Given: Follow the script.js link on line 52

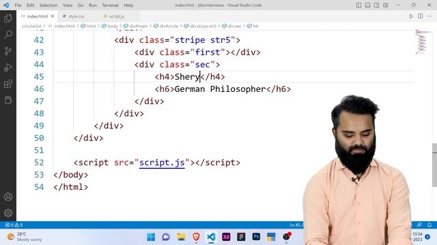Looking at the screenshot, I should pyautogui.click(x=162, y=163).
